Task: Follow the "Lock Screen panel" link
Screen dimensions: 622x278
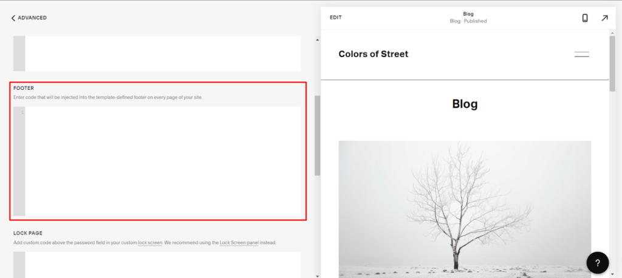Action: click(x=239, y=243)
